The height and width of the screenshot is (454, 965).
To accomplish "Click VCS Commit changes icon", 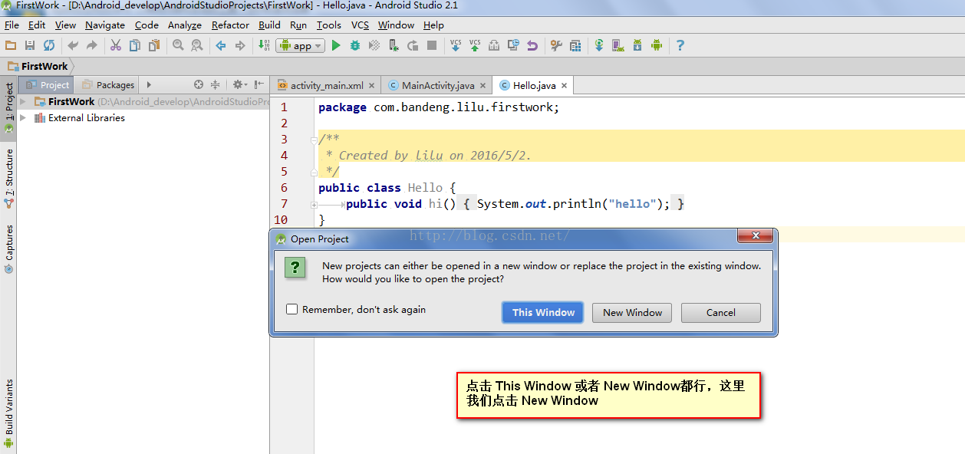I will (x=475, y=46).
